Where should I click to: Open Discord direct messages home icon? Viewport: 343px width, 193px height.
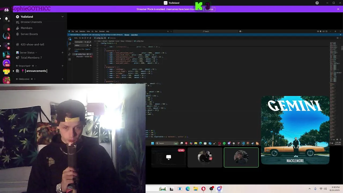tap(6, 10)
